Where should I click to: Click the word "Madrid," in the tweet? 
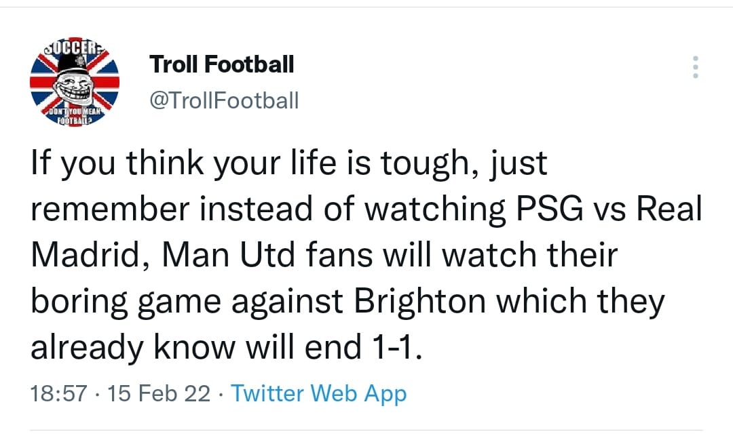pyautogui.click(x=92, y=255)
